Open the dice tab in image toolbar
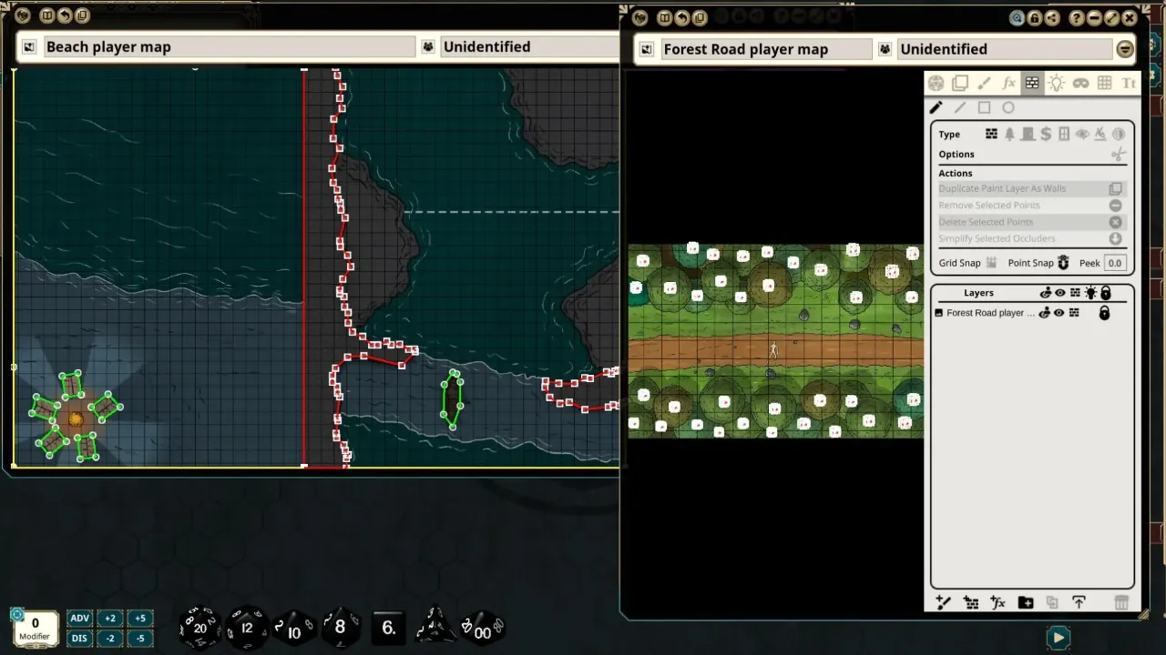The image size is (1166, 655). coord(936,84)
